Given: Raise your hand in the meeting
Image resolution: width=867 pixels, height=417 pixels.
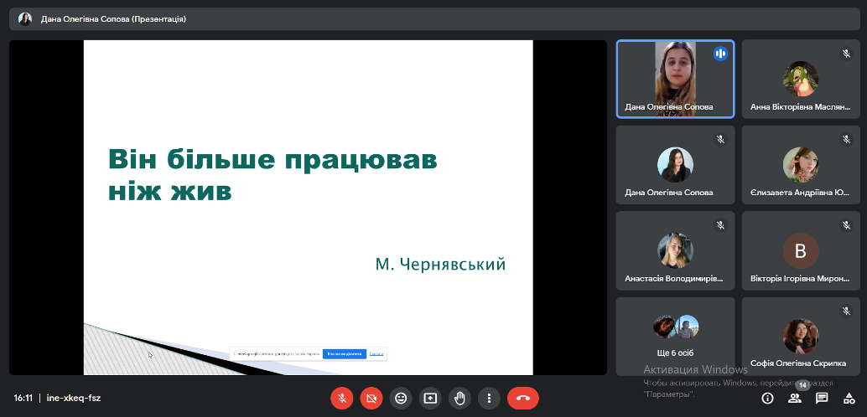Looking at the screenshot, I should point(459,398).
